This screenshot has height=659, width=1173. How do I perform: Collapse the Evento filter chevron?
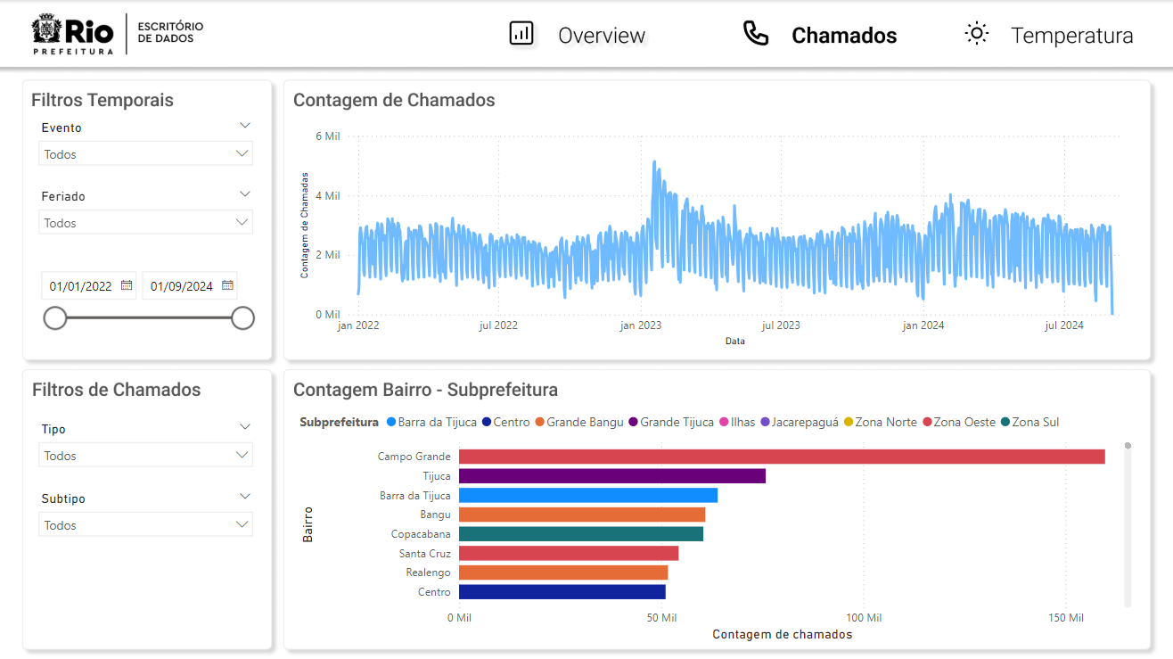tap(245, 126)
